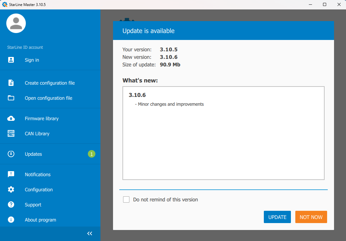346x241 pixels.
Task: Click the Firmware library cloud download icon
Action: coord(11,119)
